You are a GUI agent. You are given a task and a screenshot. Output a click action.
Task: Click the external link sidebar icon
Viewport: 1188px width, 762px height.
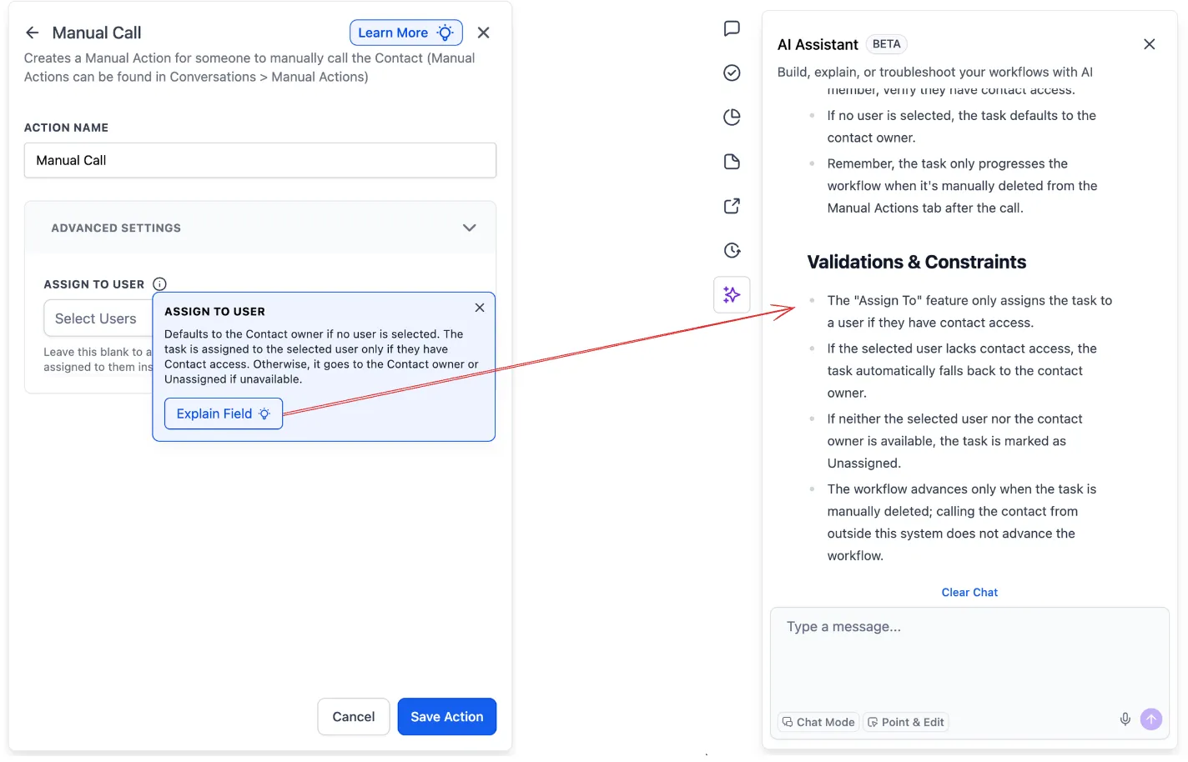coord(732,205)
